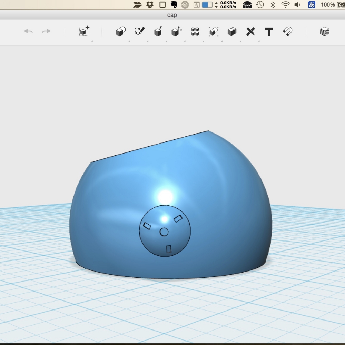
Task: Open the Modify tool with axis arrows
Action: 176,31
